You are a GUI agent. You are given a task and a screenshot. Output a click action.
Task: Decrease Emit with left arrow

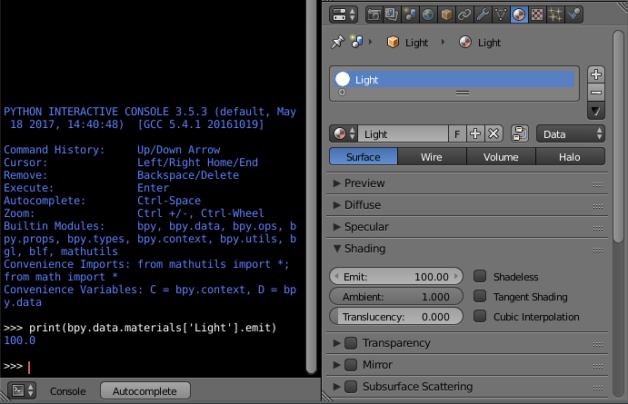pos(336,276)
